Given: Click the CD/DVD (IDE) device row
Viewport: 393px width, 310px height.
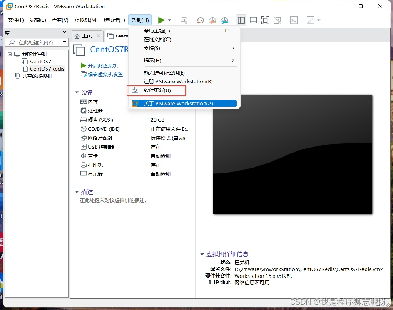Looking at the screenshot, I should (100, 129).
